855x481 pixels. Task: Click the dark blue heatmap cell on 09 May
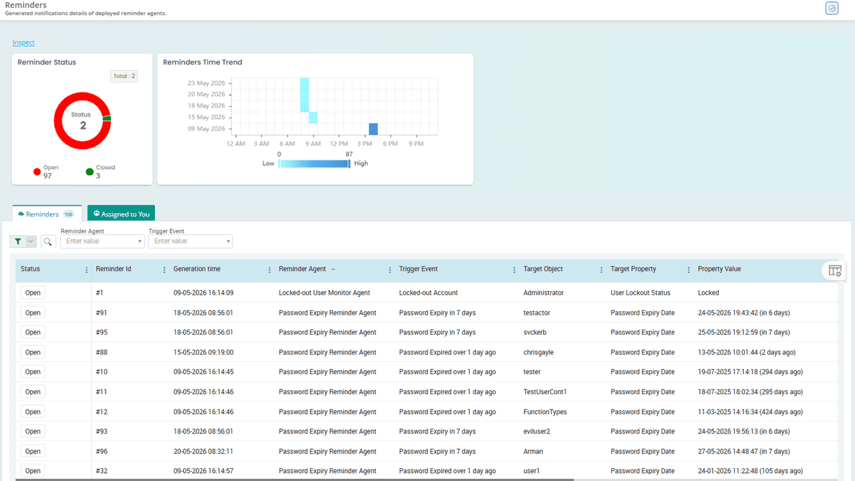pyautogui.click(x=373, y=129)
